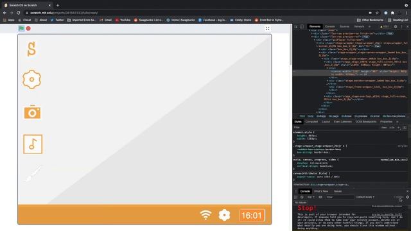411x231 pixels.
Task: Open the orange S app icon
Action: click(31, 49)
